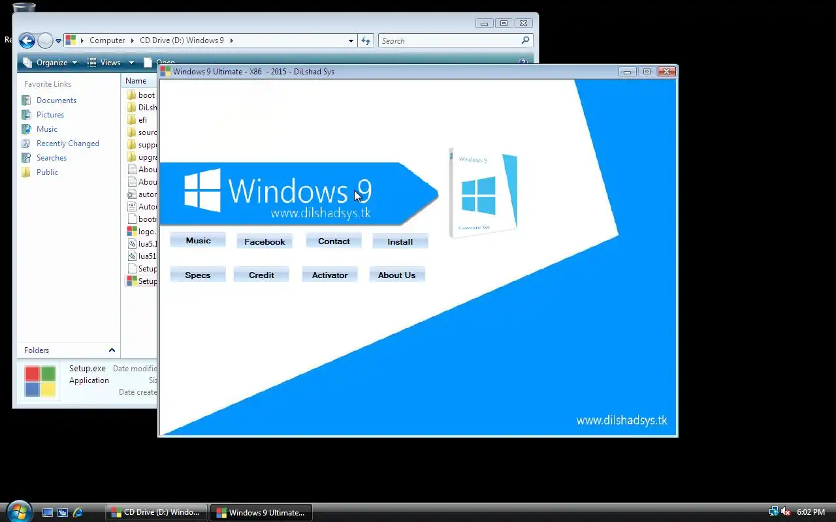Open the Windows Start orb
Screen dimensions: 836x522
coord(18,512)
